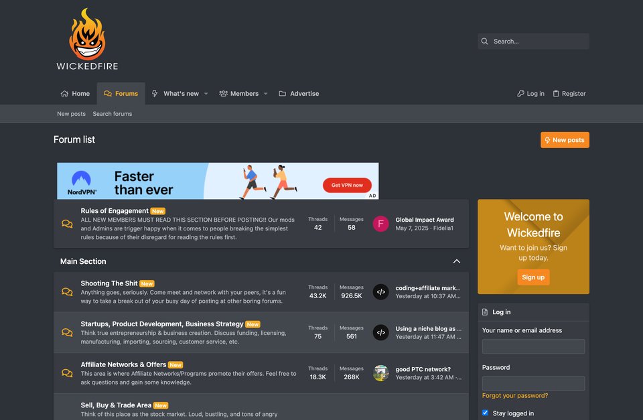Click the Members people icon

click(x=223, y=94)
